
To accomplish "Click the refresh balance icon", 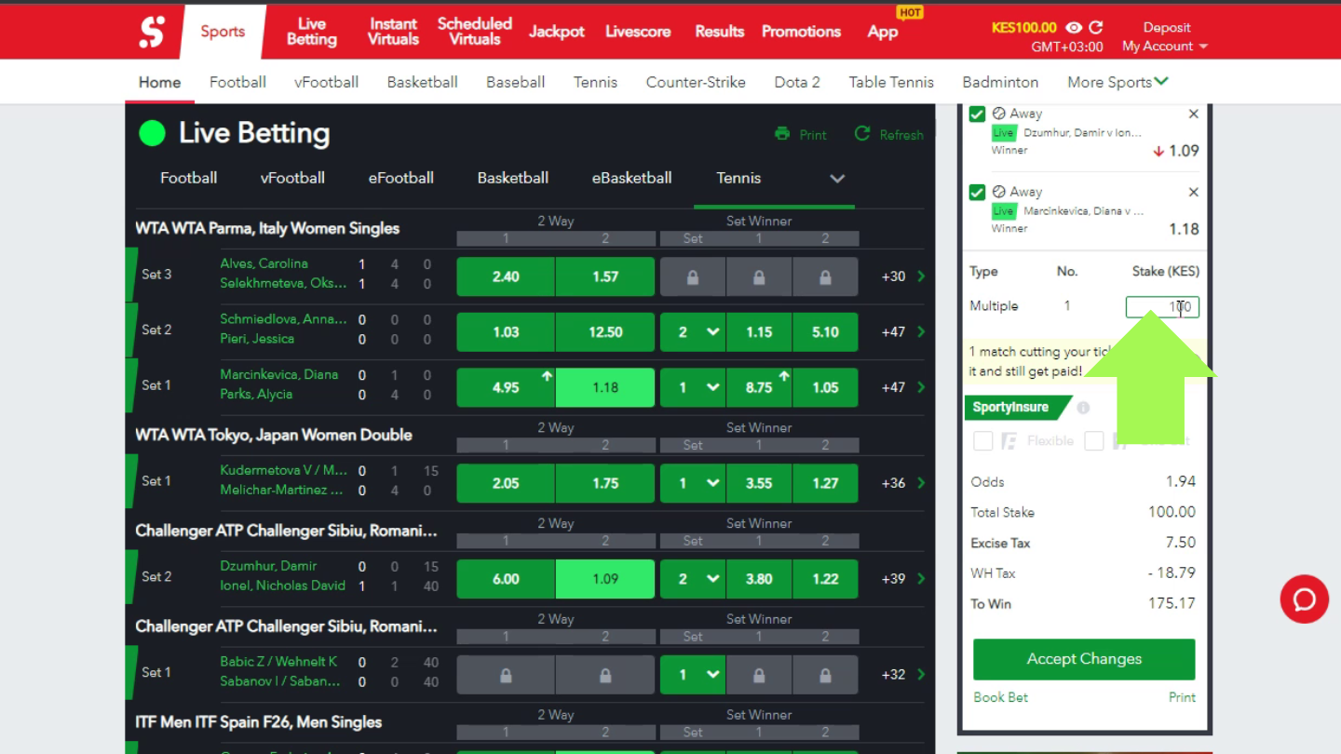I will 1096,28.
